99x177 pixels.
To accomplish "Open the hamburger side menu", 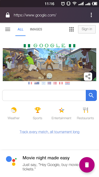I will click(8, 29).
